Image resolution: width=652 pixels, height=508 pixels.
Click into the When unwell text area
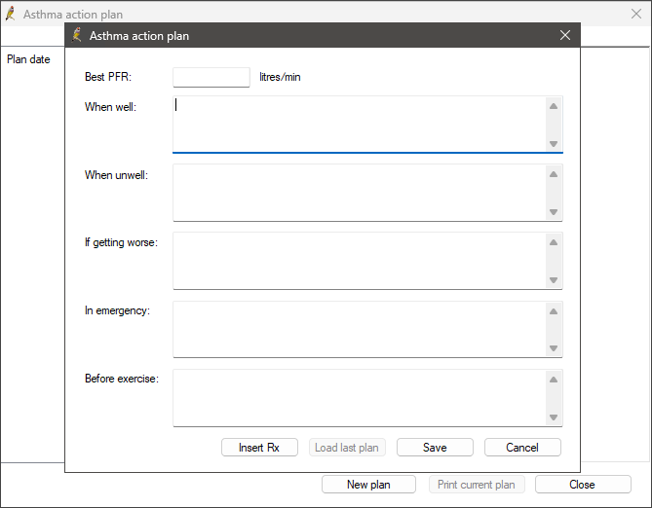point(360,193)
